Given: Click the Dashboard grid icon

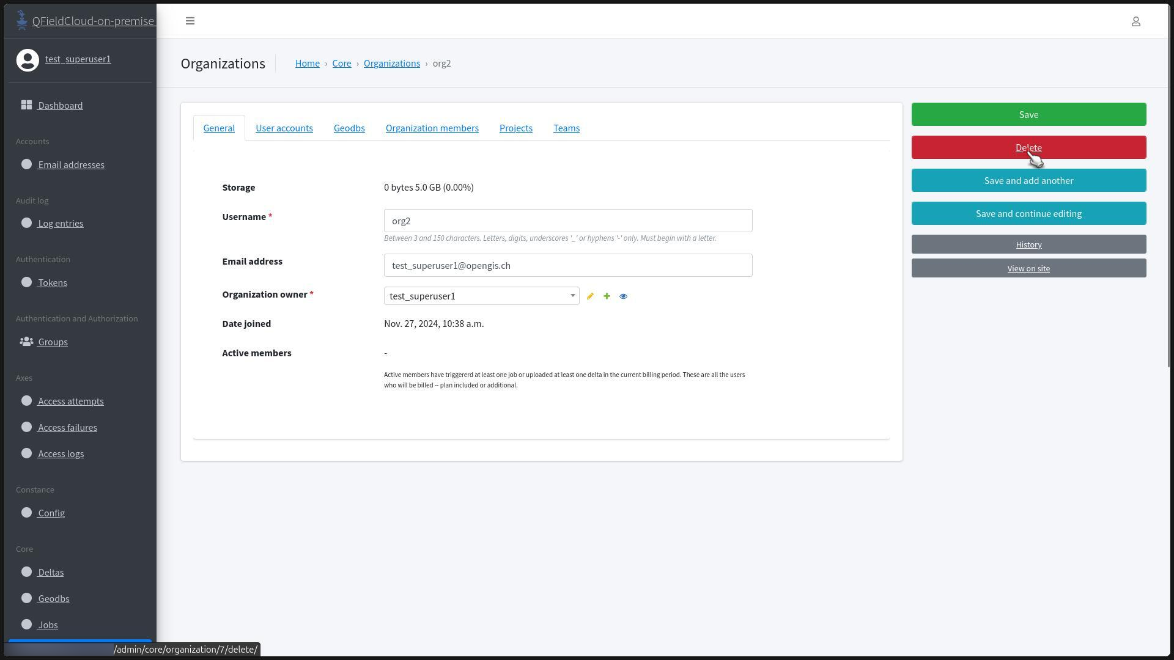Looking at the screenshot, I should (26, 105).
